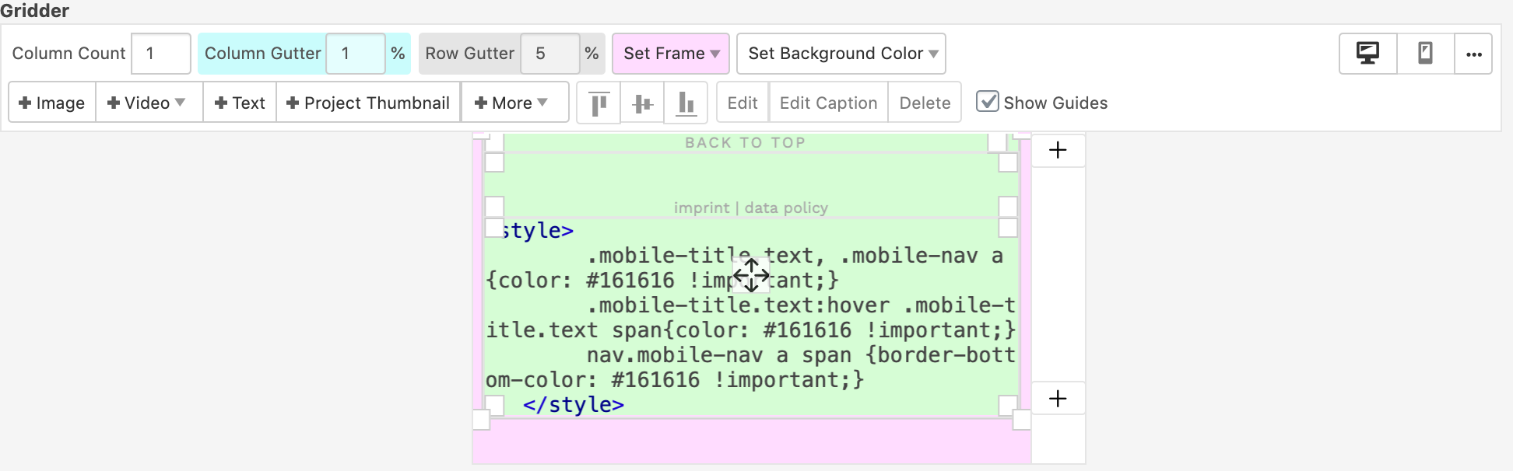Click the lower plus add-row button
The image size is (1513, 471).
tap(1058, 399)
